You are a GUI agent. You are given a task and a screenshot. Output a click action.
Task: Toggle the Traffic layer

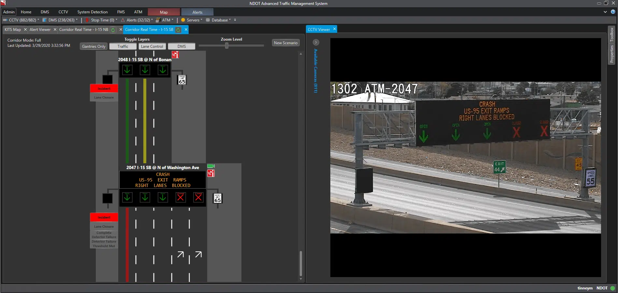tap(123, 47)
